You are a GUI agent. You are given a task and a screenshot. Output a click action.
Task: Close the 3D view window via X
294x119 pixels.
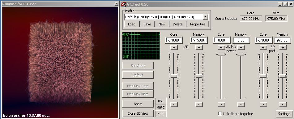116,4
